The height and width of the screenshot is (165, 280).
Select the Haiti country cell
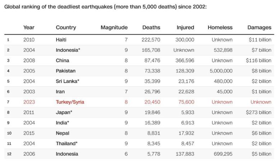[61, 40]
